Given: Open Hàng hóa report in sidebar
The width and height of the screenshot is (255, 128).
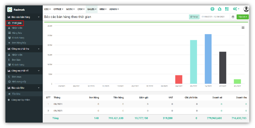Looking at the screenshot, I should pos(17,33).
